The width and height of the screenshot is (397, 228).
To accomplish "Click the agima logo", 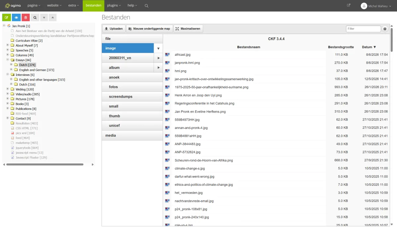I will (x=13, y=6).
